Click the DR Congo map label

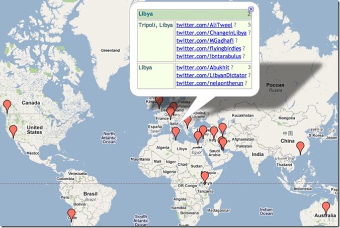click(x=187, y=185)
